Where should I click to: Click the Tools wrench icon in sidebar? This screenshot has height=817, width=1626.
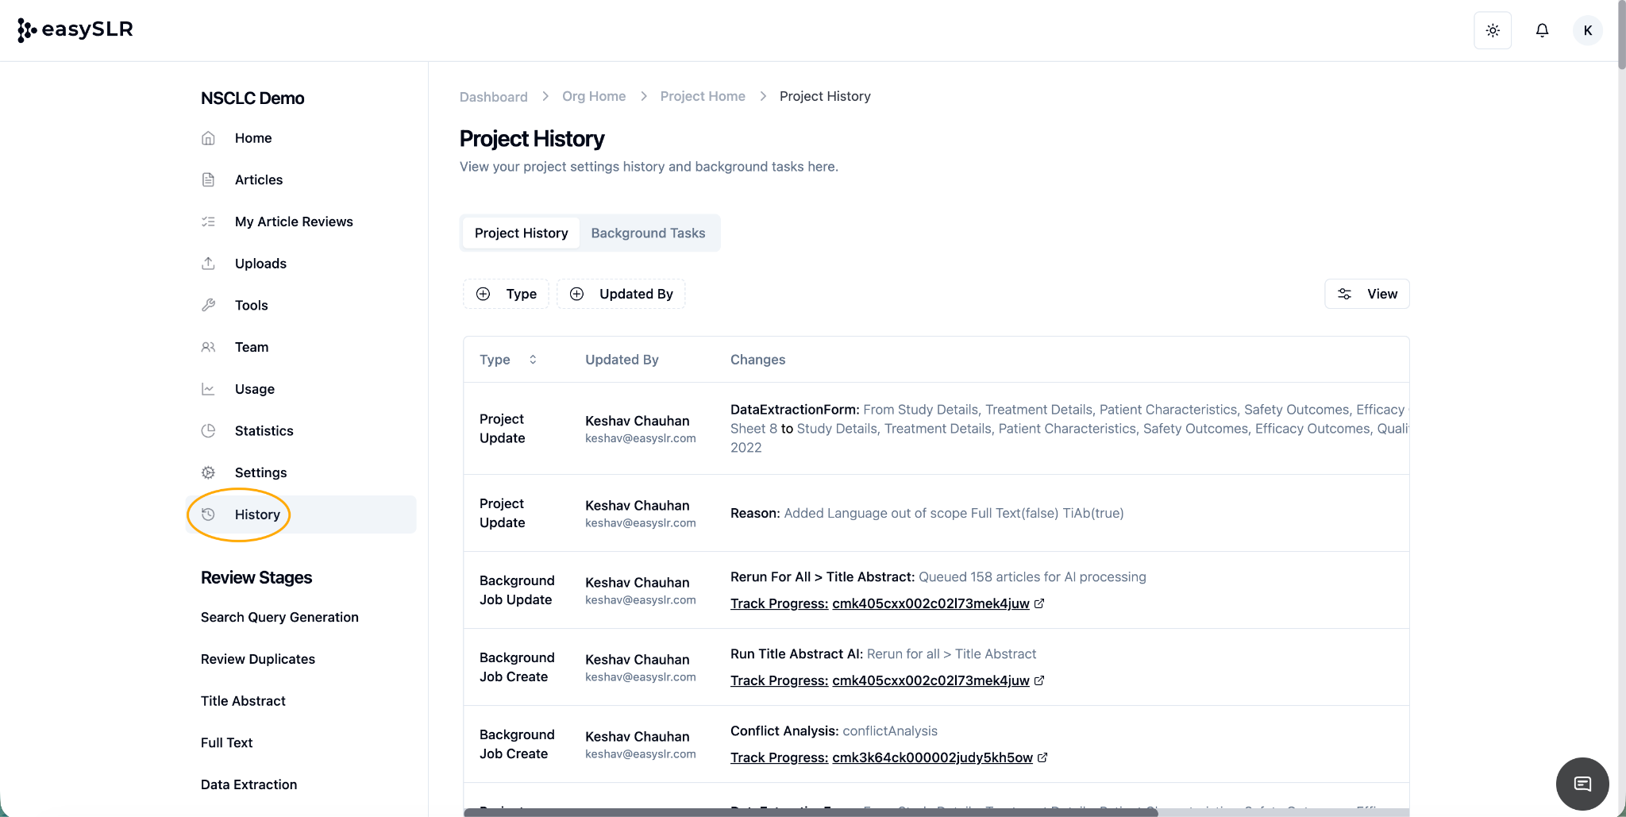coord(208,306)
